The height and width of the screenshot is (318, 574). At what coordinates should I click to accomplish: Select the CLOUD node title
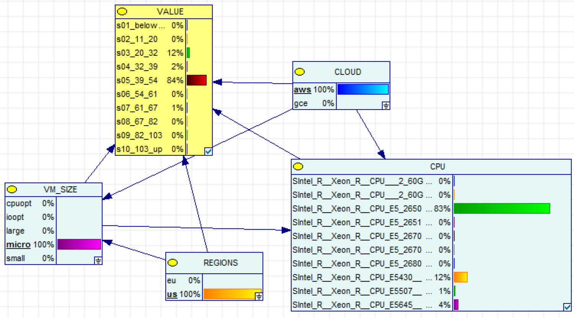pos(347,72)
